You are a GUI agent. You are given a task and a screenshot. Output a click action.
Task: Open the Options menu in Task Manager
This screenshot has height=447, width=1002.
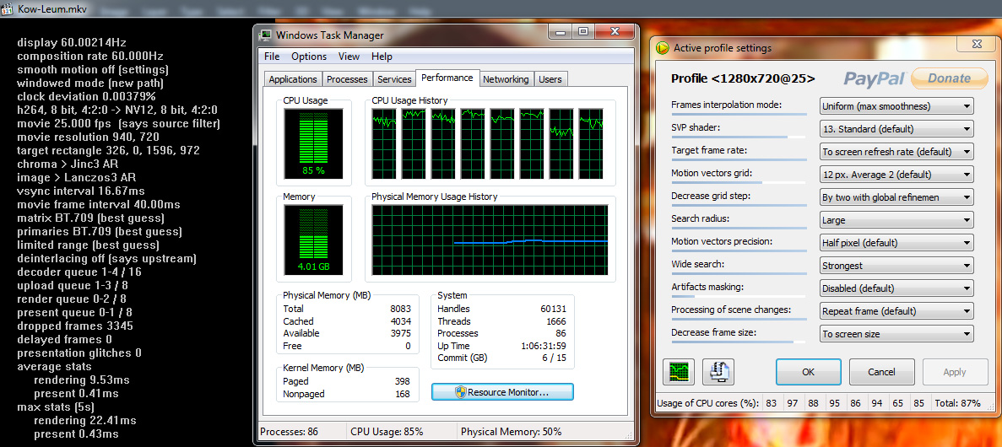click(x=309, y=57)
